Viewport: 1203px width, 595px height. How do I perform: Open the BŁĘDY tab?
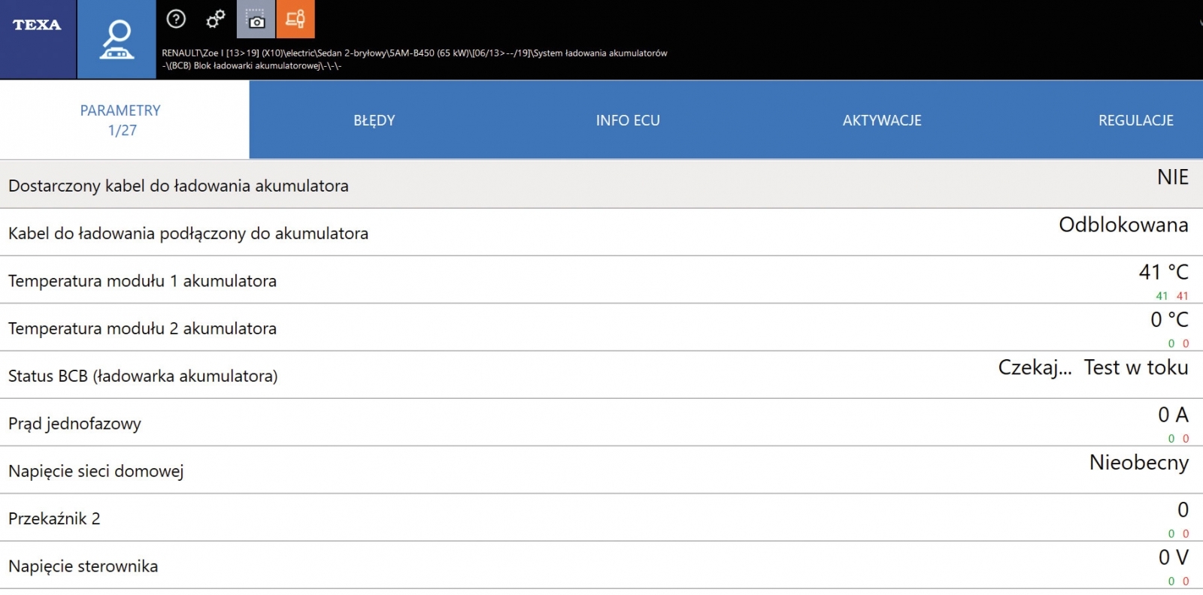[374, 120]
